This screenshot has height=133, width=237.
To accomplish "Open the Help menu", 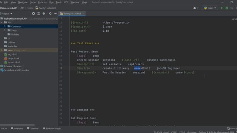I will pos(84,3).
